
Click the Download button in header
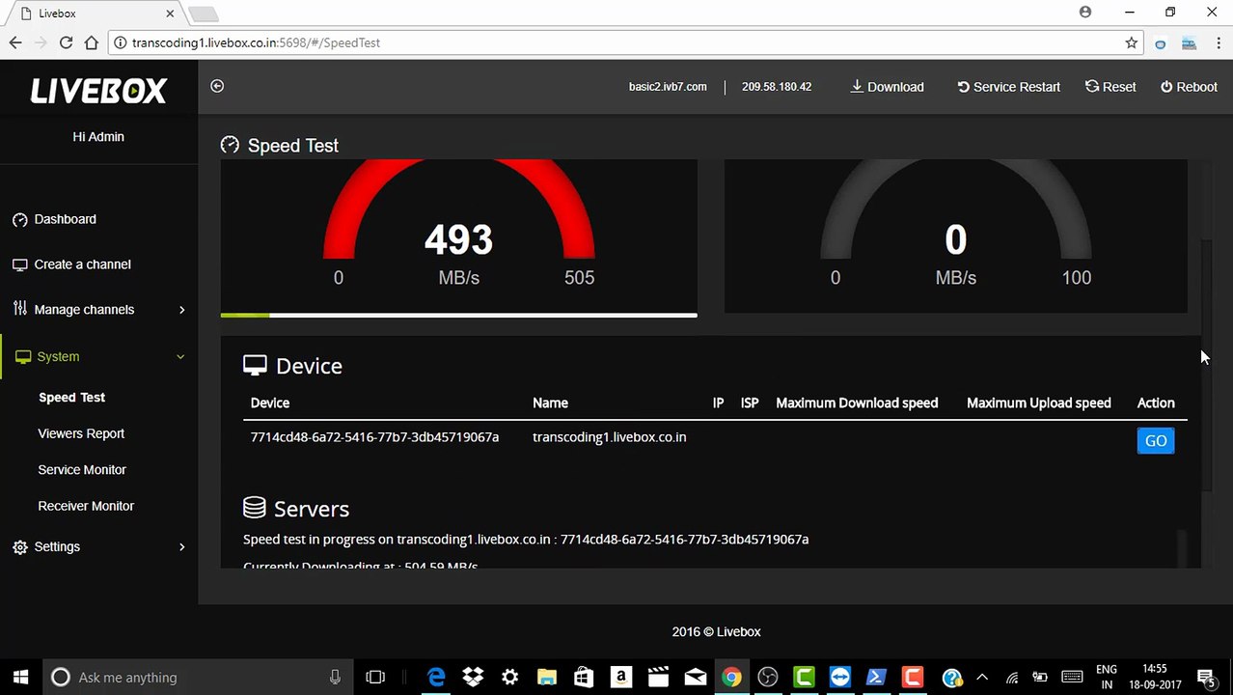[887, 87]
